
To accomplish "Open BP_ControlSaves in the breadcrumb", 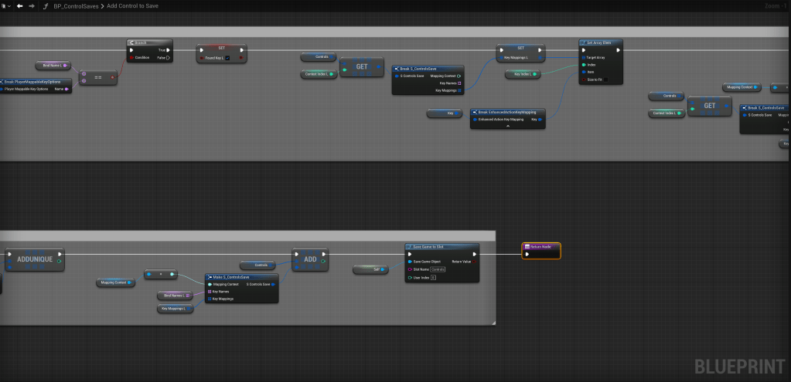I will [x=75, y=5].
